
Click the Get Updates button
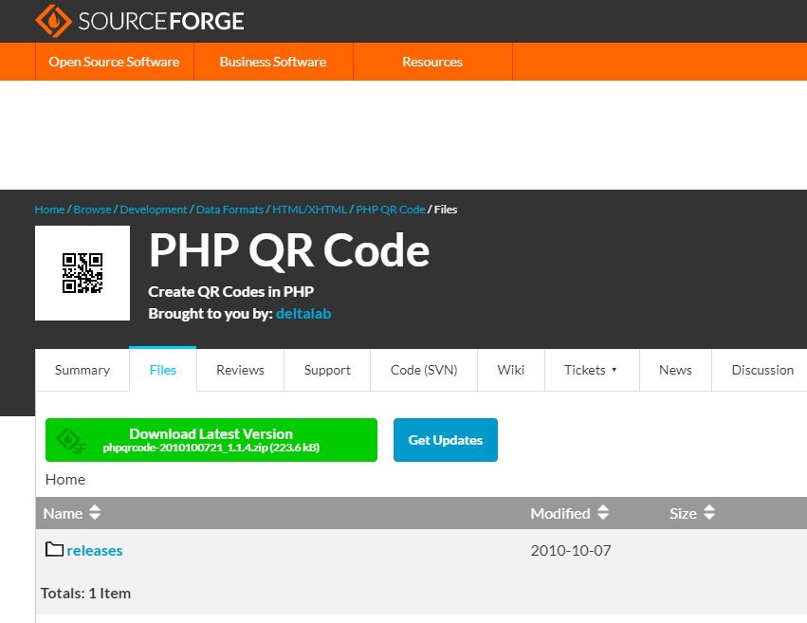[x=446, y=440]
